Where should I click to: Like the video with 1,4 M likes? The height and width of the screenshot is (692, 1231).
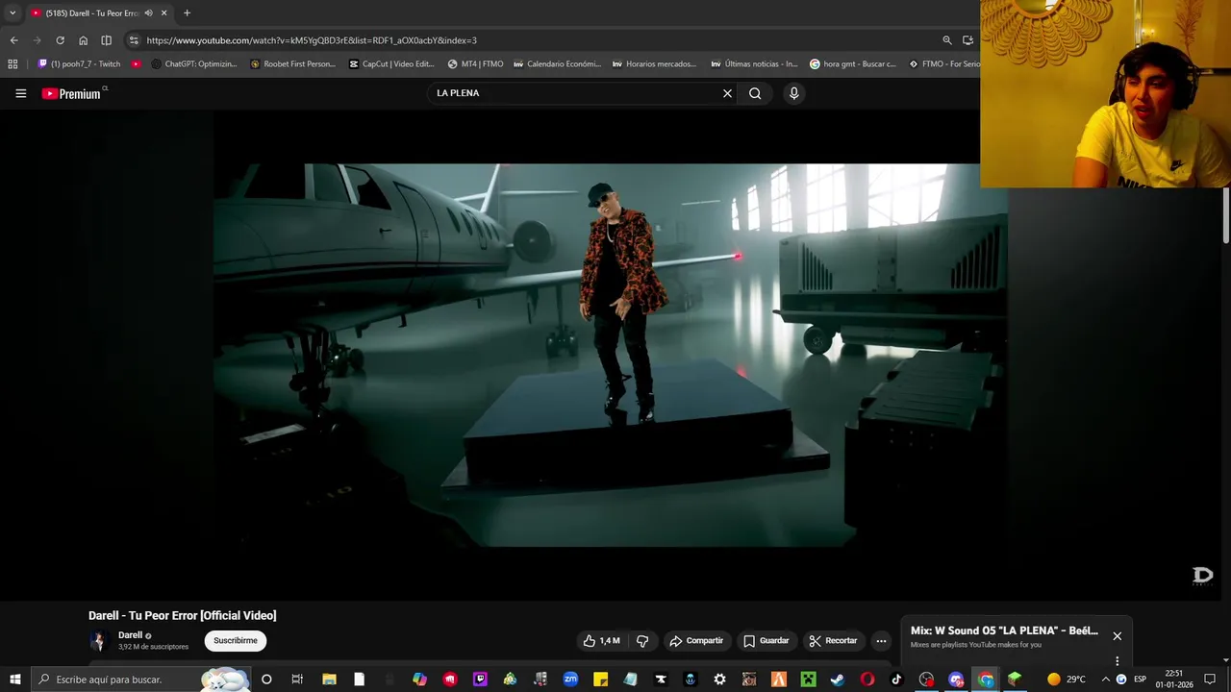click(601, 641)
